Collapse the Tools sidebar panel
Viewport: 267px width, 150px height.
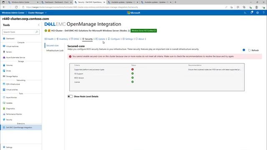click(x=39, y=25)
